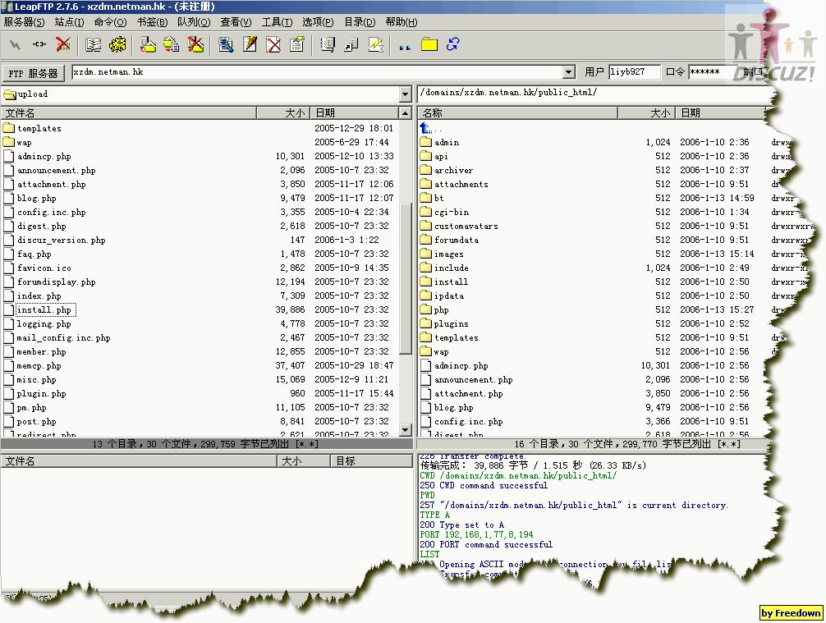Open the 选项(P) menu
The image size is (826, 623).
click(x=319, y=22)
